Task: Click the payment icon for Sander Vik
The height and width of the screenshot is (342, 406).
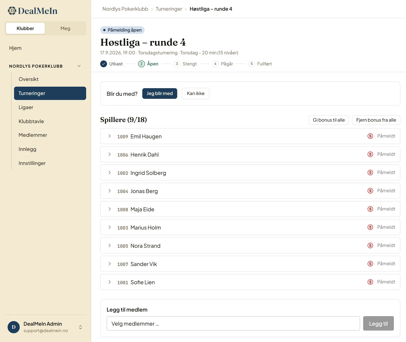Action: tap(370, 264)
